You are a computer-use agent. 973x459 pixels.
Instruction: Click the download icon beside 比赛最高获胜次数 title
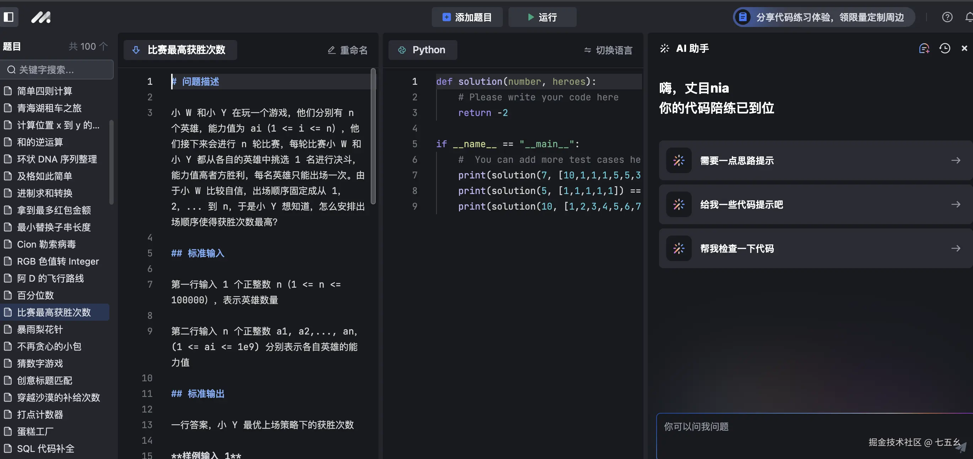(x=136, y=50)
